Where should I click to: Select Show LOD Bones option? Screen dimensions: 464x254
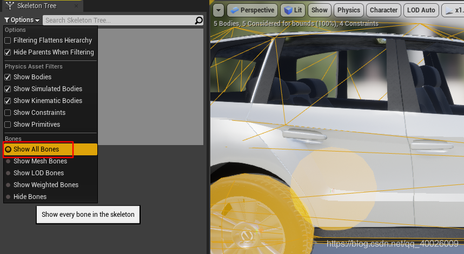coord(50,173)
